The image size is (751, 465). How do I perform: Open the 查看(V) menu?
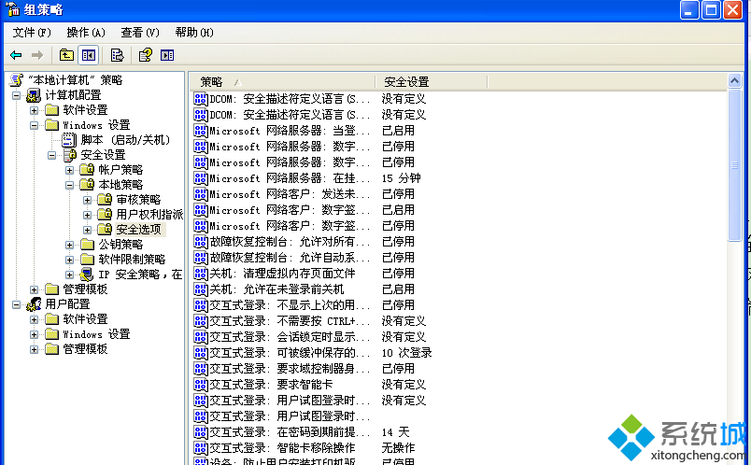click(140, 32)
